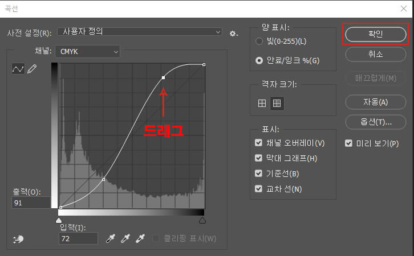Select the top-right curve endpoint
The image size is (414, 256).
tap(204, 64)
